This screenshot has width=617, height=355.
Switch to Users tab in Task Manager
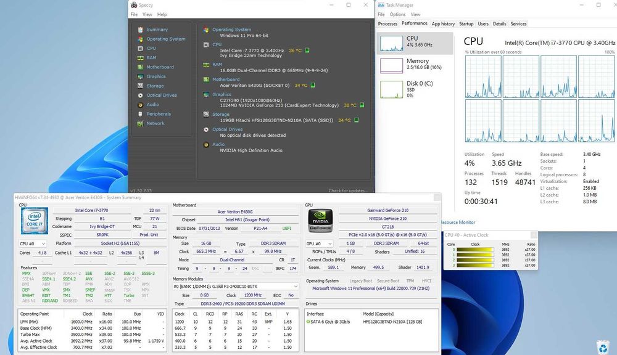483,24
